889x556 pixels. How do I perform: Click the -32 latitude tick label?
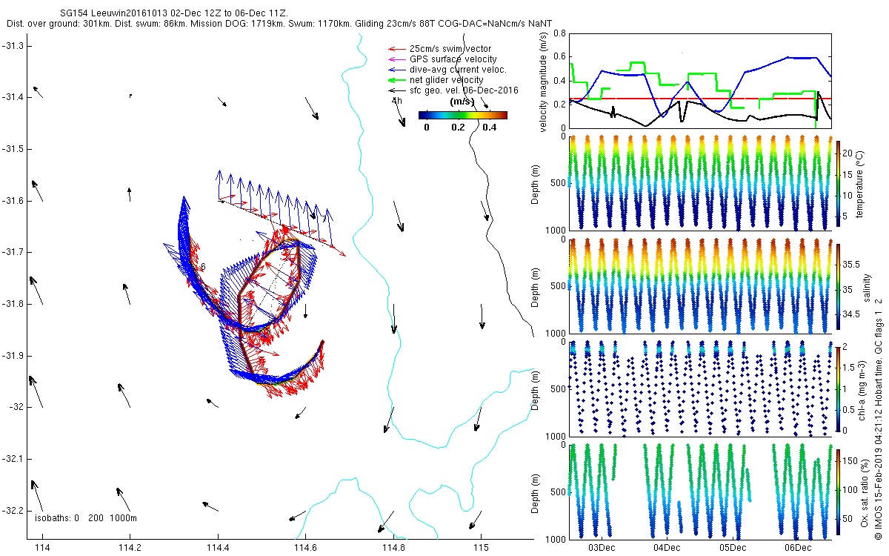pos(14,407)
